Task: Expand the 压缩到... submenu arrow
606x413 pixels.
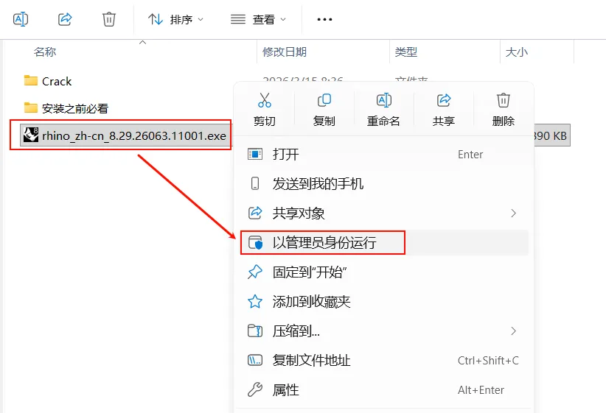Action: pos(513,331)
